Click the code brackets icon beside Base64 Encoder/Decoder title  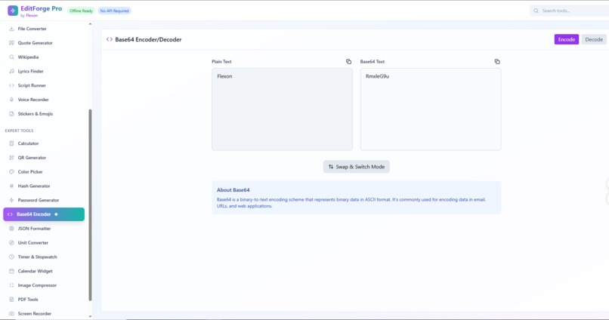pos(109,39)
